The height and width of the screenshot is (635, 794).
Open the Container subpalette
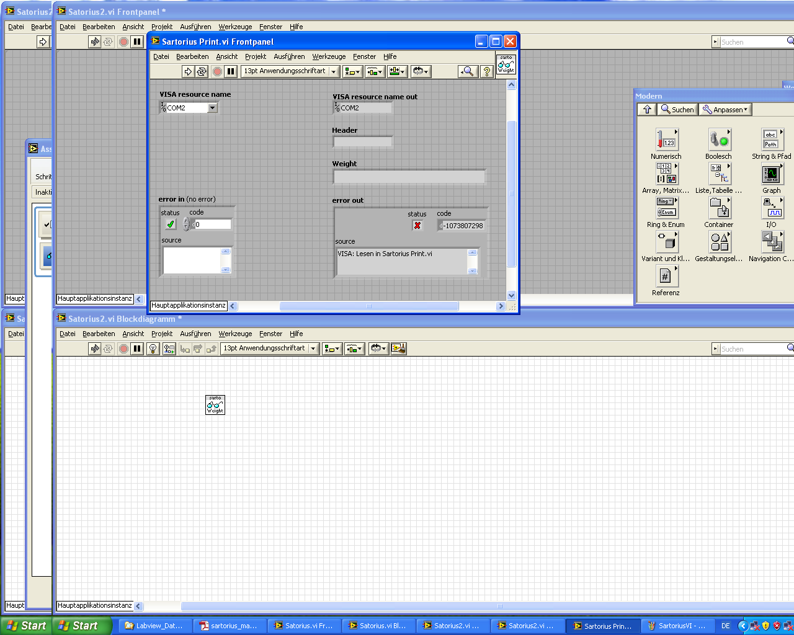click(719, 208)
